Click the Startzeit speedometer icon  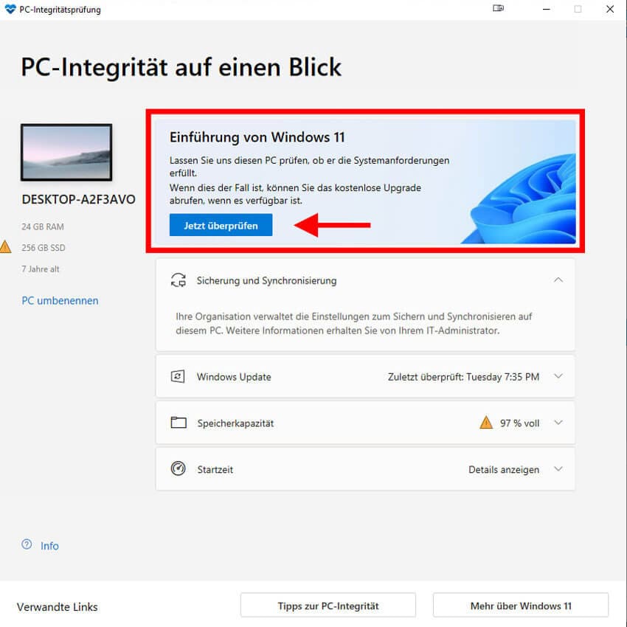click(x=178, y=468)
